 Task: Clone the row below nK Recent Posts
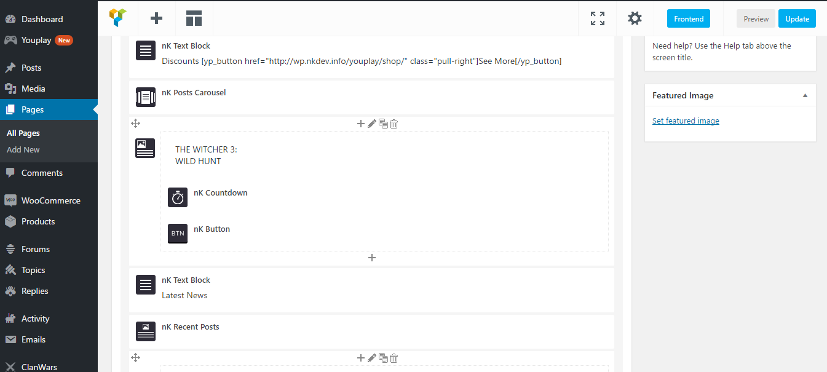(383, 358)
